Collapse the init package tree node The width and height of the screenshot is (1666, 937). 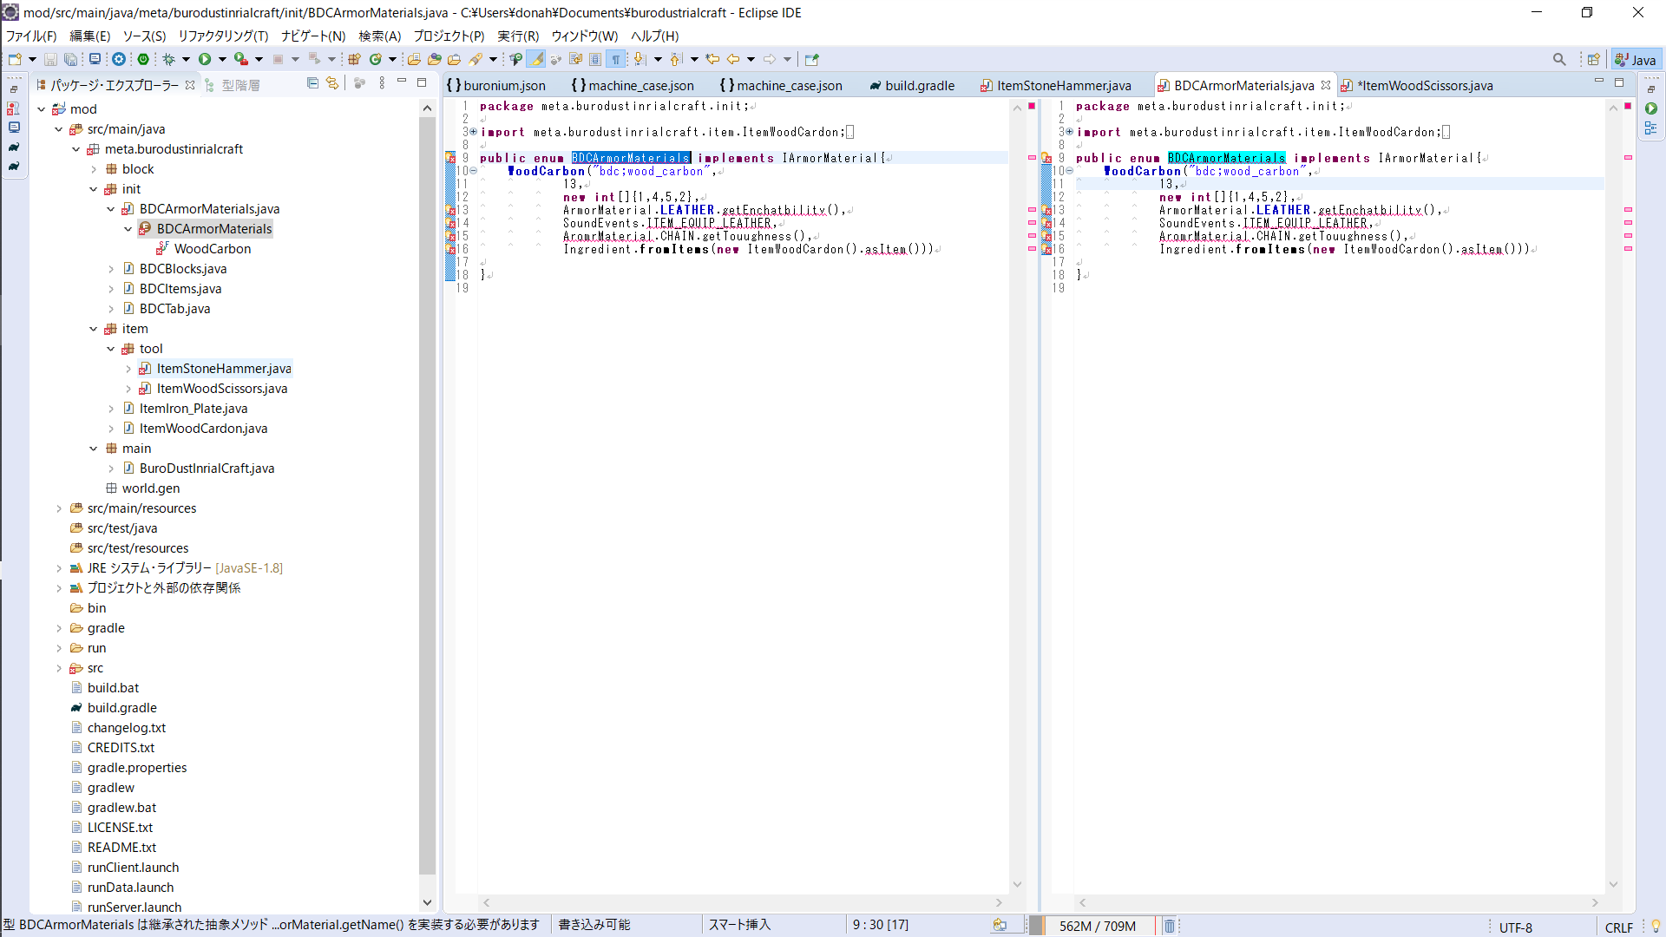pos(94,189)
